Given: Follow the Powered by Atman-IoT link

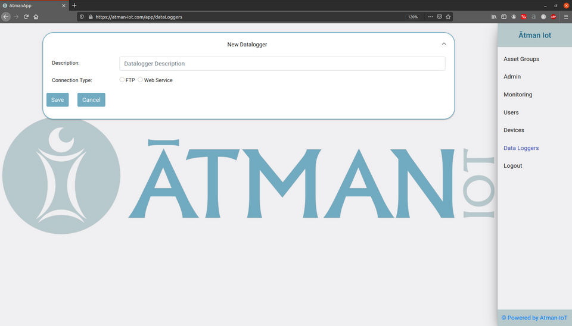Looking at the screenshot, I should point(534,318).
